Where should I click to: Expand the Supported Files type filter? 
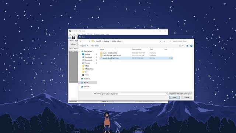(180, 93)
